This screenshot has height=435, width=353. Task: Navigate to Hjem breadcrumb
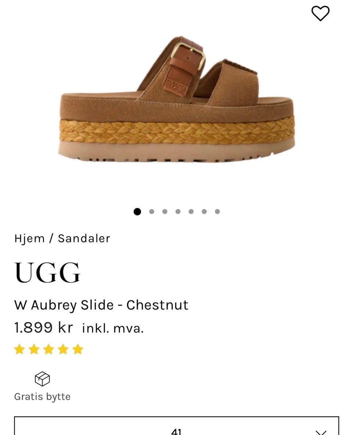[29, 239]
